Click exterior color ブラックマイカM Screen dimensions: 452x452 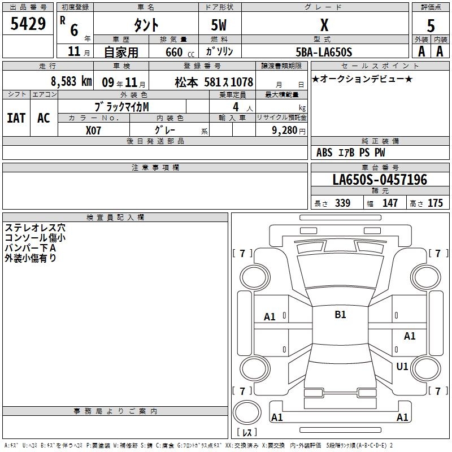pos(121,107)
